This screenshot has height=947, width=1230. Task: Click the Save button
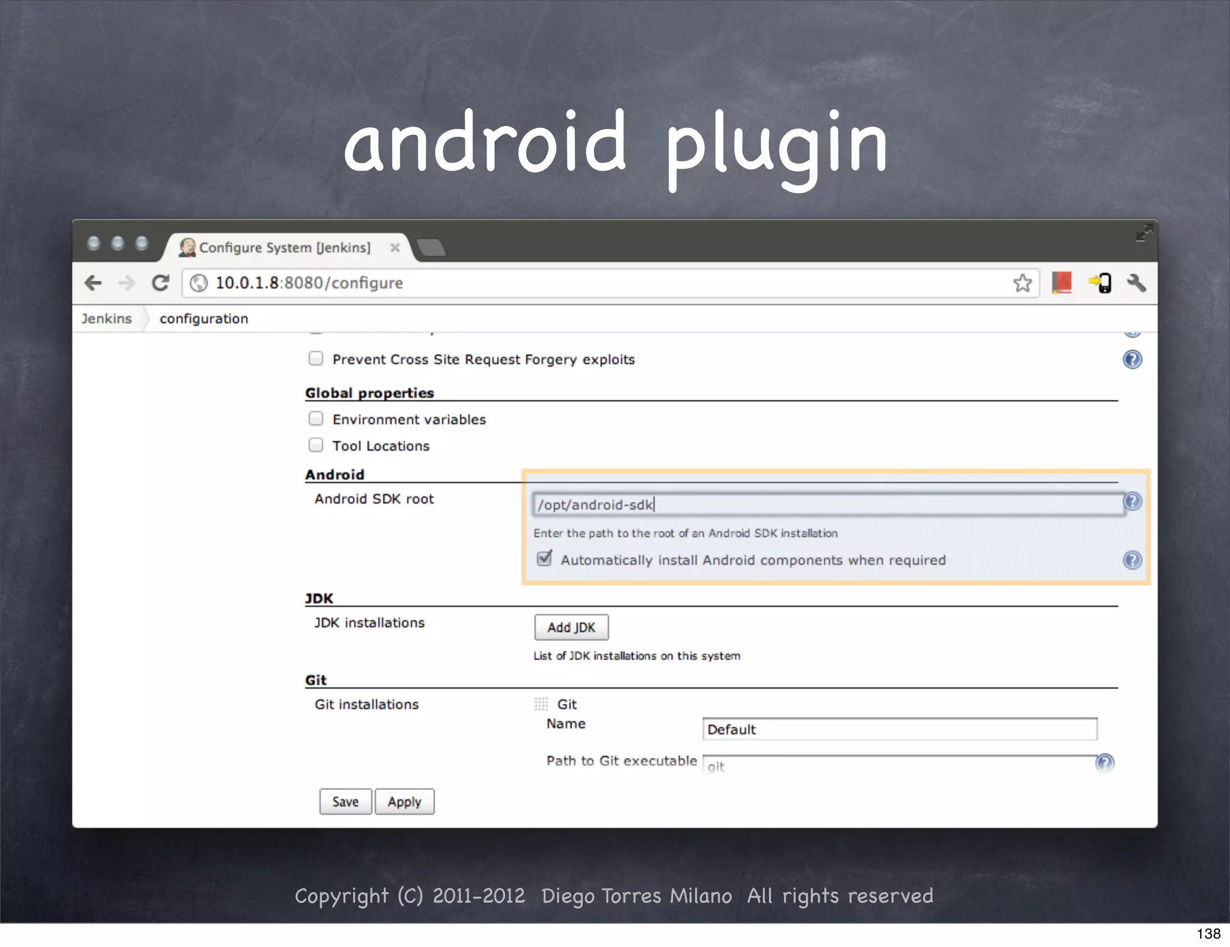pos(345,802)
